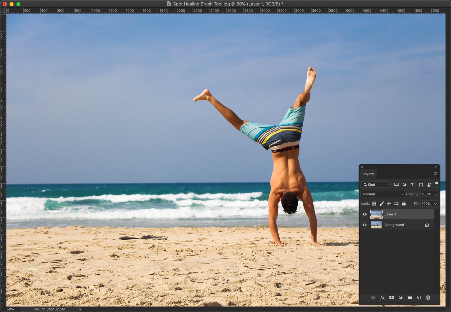
Task: Select Background layer thumbnail
Action: (x=376, y=225)
